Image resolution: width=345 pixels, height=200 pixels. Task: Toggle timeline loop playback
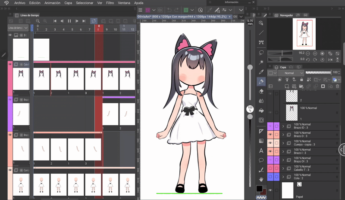tap(94, 21)
